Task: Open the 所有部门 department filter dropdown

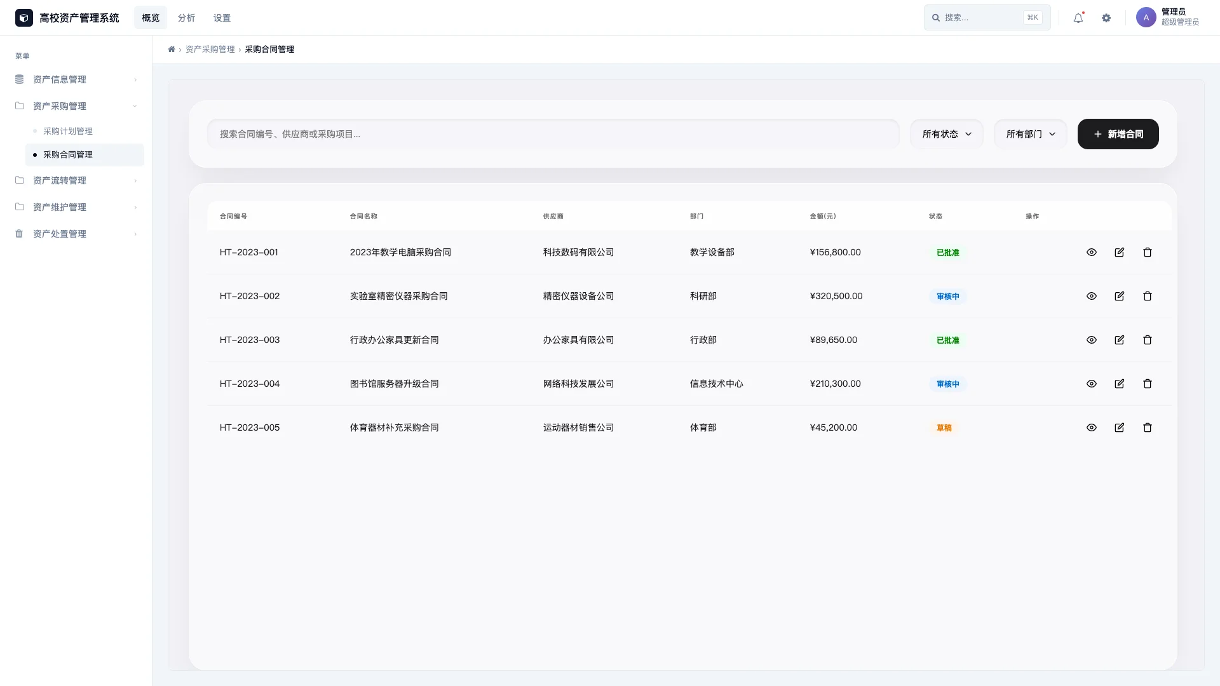Action: click(x=1030, y=134)
